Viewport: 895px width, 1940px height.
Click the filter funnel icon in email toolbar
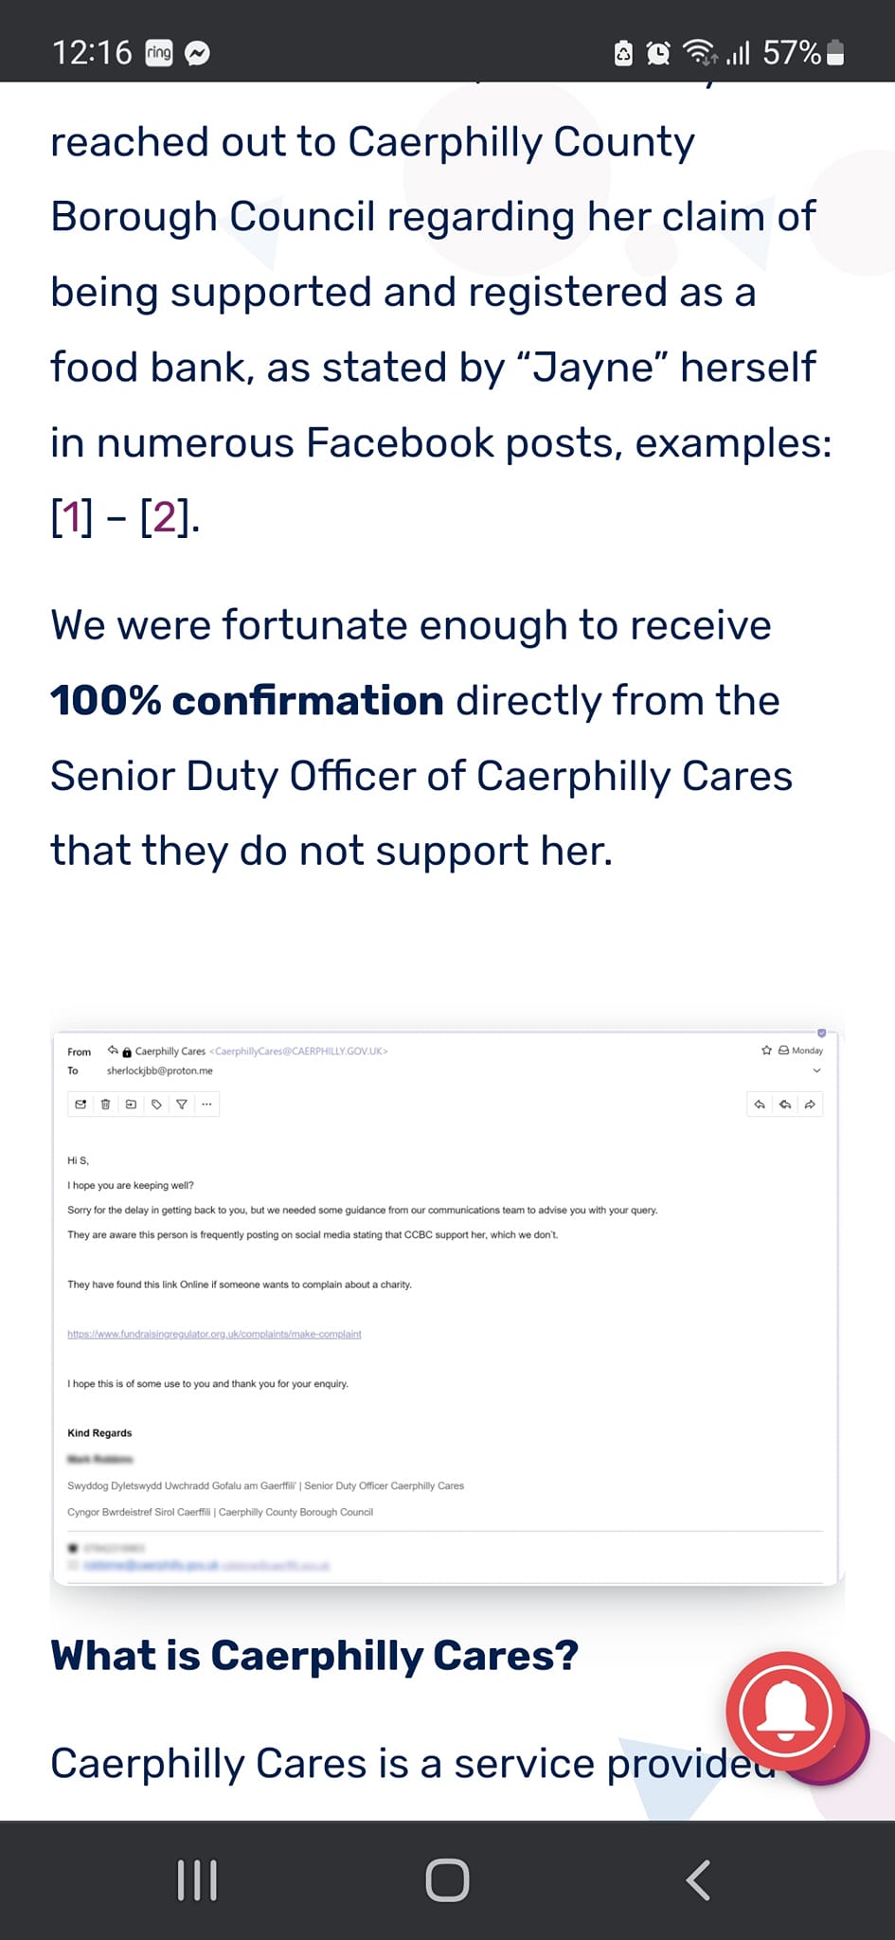(x=182, y=1105)
